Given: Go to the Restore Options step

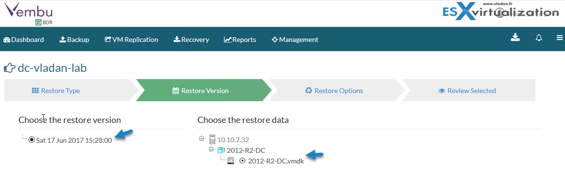Looking at the screenshot, I should (334, 91).
